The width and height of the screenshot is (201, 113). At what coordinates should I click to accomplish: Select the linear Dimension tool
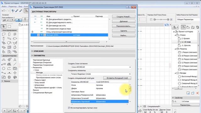coord(3,60)
